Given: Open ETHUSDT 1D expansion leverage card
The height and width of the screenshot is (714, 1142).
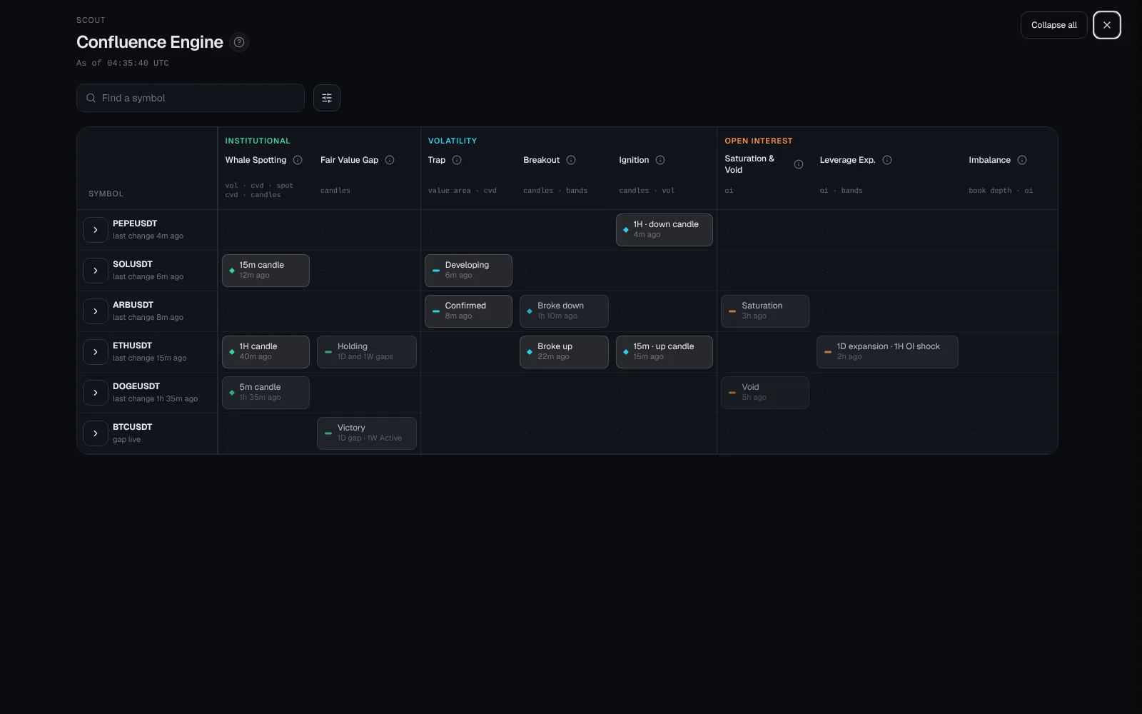Looking at the screenshot, I should (887, 352).
